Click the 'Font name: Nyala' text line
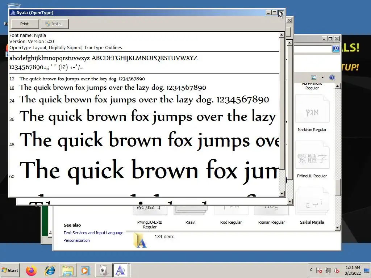The image size is (371, 278). [x=28, y=35]
